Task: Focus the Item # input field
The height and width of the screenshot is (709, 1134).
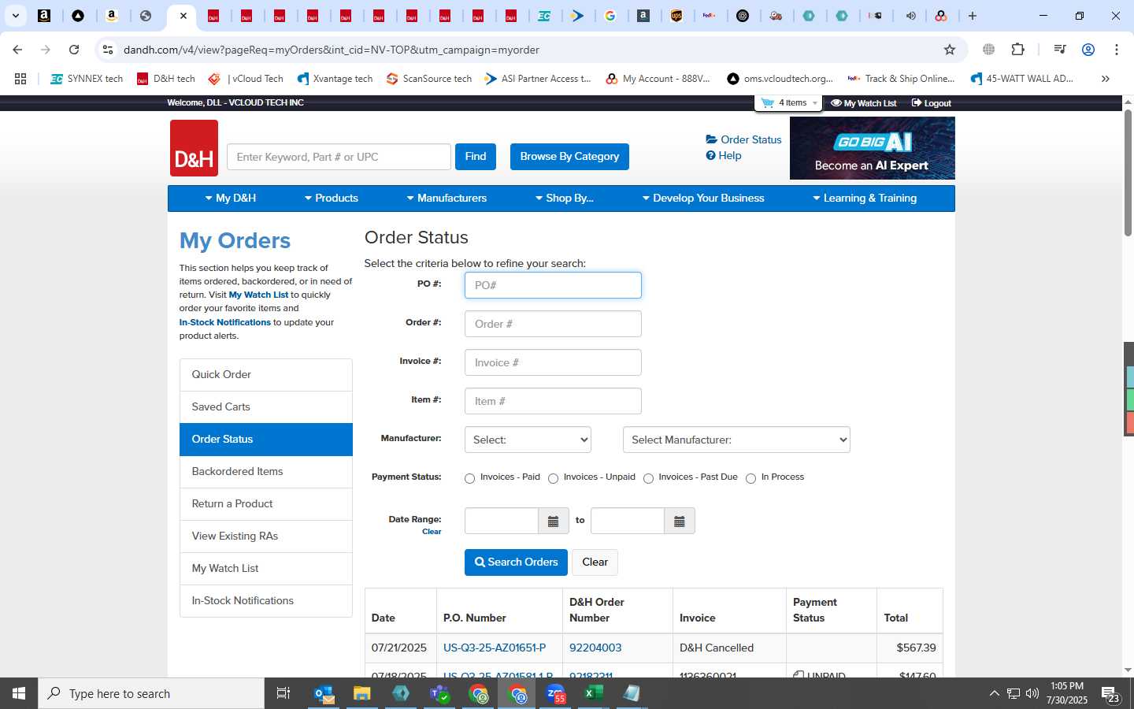Action: [553, 401]
